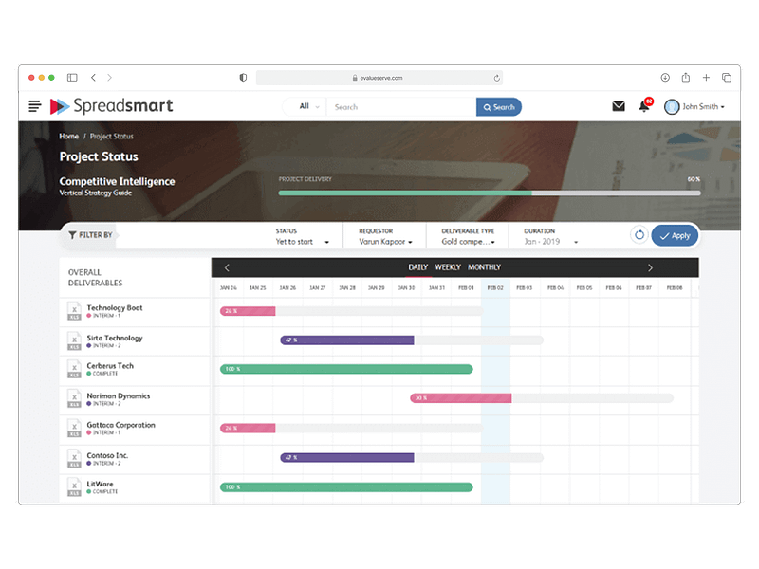Screen dimensions: 759x569
Task: Open the John Smith user menu
Action: pyautogui.click(x=695, y=107)
